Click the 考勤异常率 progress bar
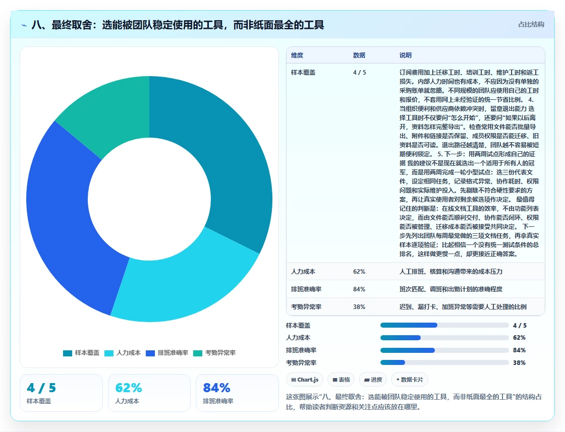 pos(444,362)
